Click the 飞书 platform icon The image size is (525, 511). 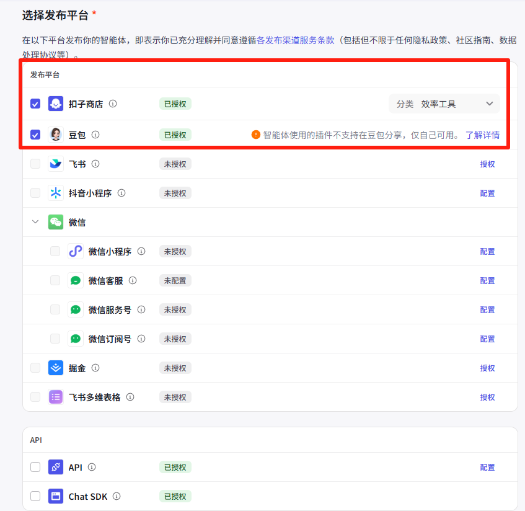pos(55,164)
